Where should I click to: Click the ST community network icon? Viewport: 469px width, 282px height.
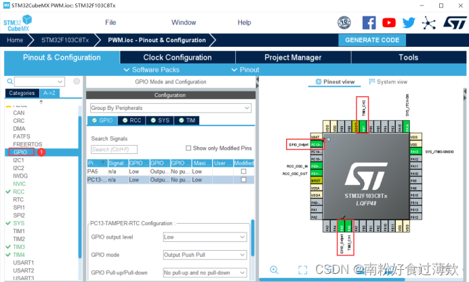(428, 23)
